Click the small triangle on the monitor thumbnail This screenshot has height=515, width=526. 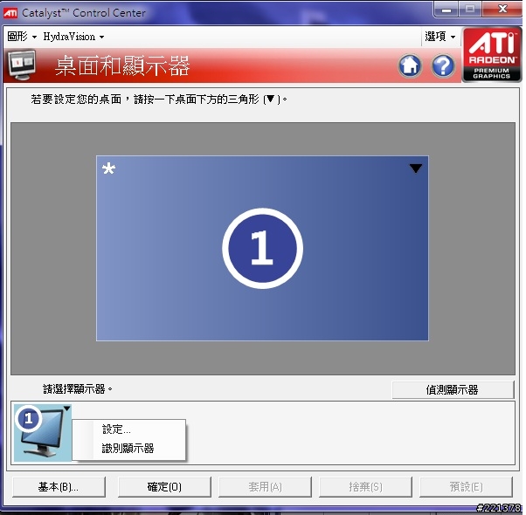tap(66, 409)
